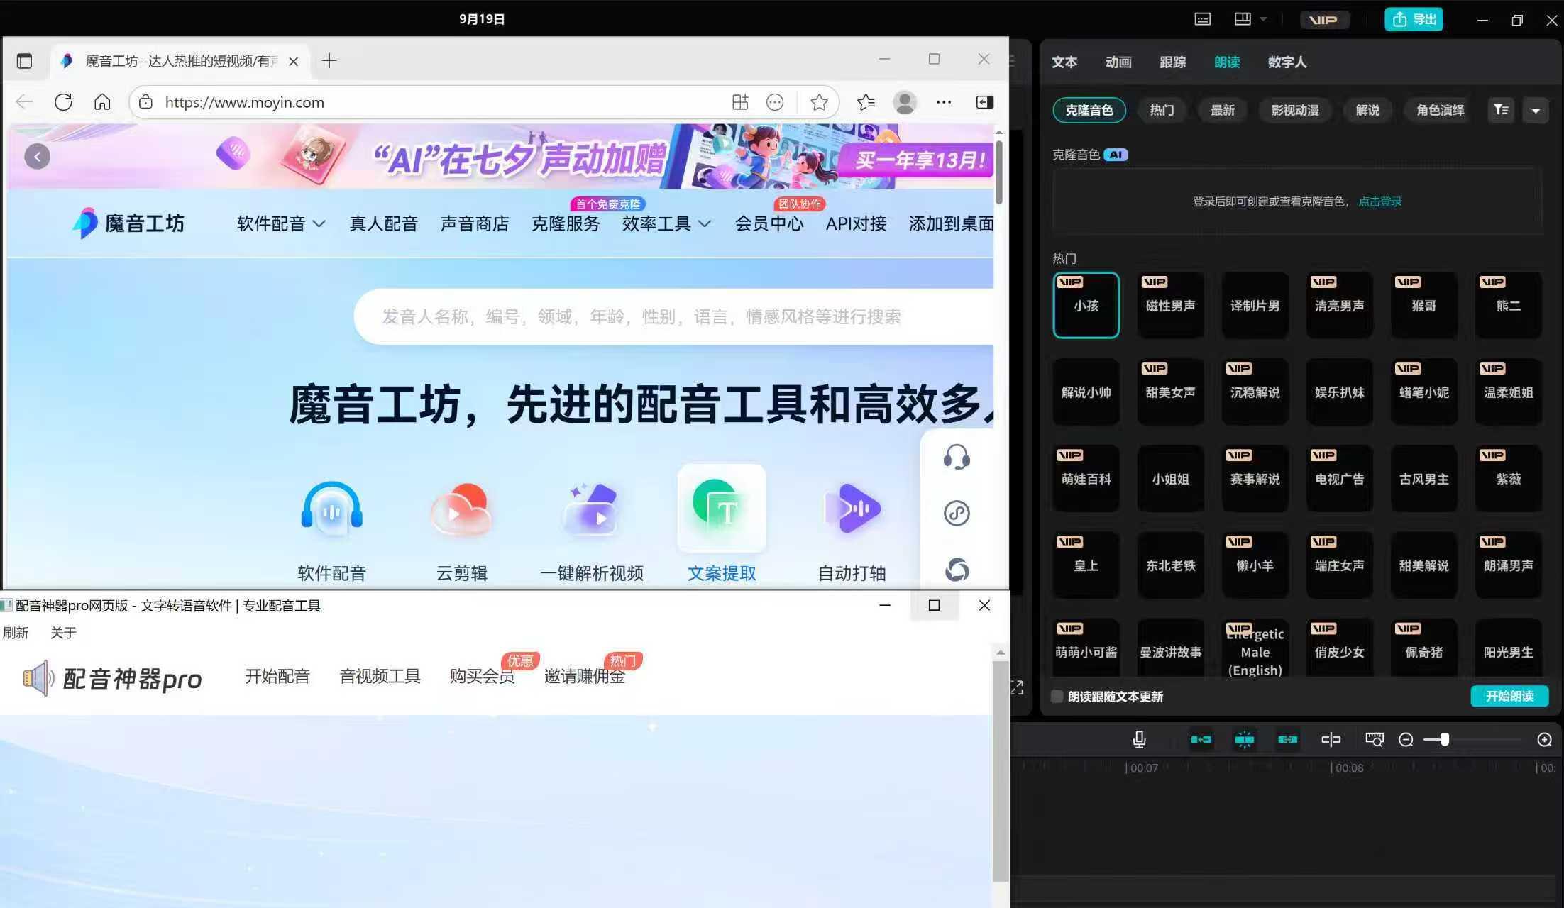Switch to the 数字人 tab
The image size is (1564, 908).
coord(1287,62)
